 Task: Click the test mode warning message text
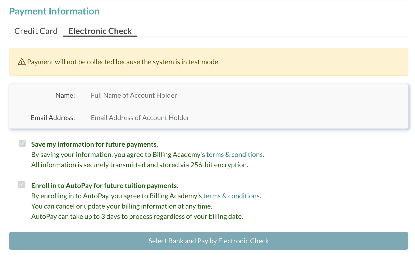tap(123, 62)
